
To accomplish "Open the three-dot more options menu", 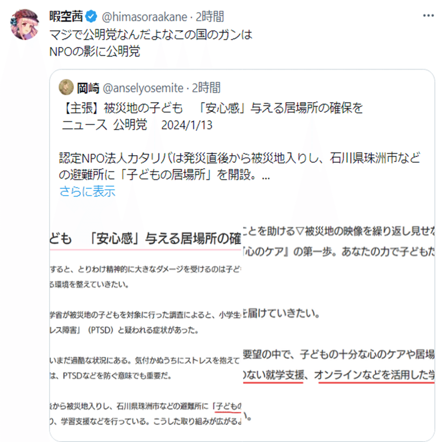I will [428, 16].
